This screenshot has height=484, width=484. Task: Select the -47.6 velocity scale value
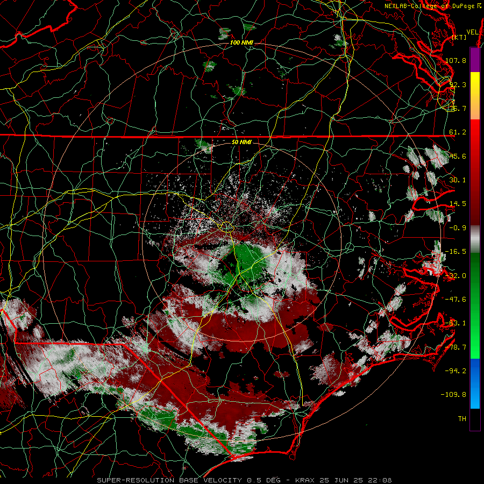click(x=455, y=300)
